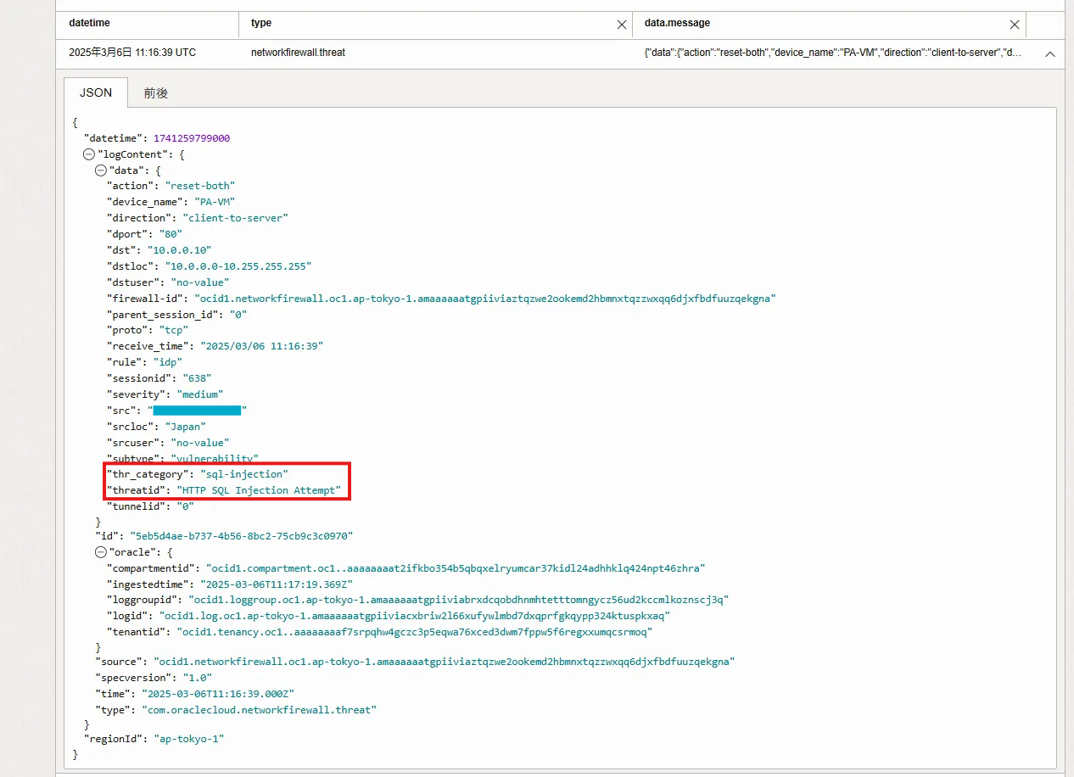
Task: Open the 前後 tab
Action: 156,93
